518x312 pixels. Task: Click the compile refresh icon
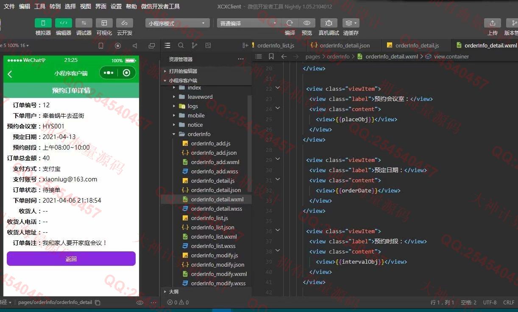(290, 23)
